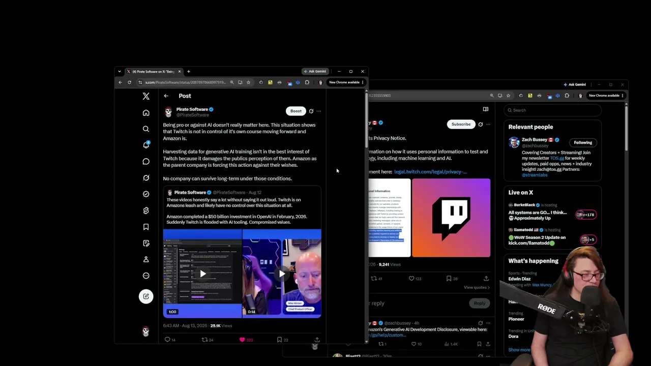Open the Twitch logo image thumbnail
The image size is (651, 366).
click(451, 218)
